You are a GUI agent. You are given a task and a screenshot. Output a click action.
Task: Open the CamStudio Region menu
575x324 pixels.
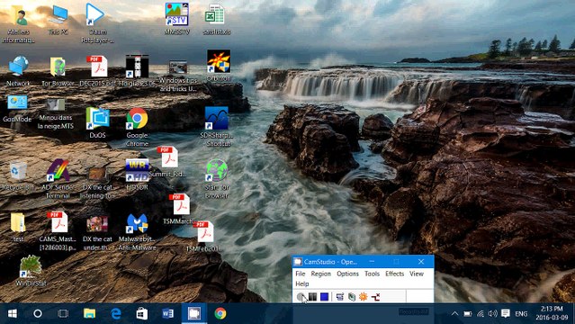coord(321,274)
